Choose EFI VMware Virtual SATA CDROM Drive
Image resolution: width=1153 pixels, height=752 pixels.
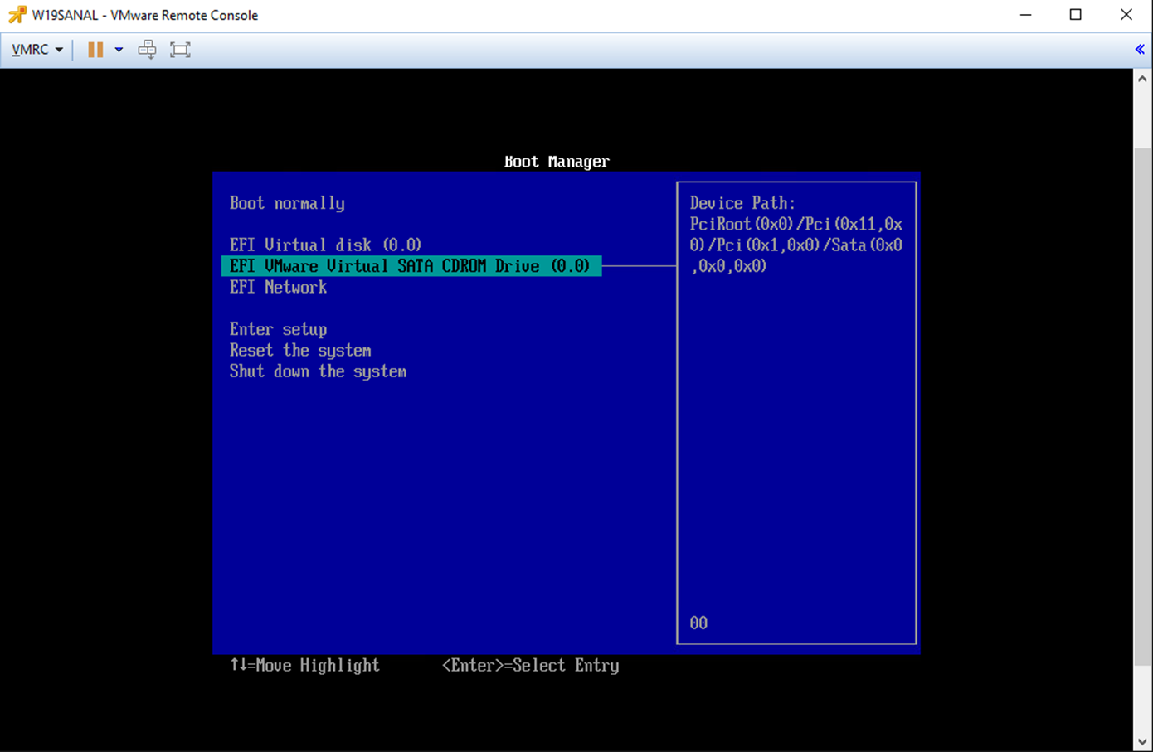(410, 266)
